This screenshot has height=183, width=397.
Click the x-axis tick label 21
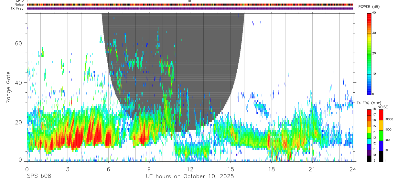tap(312, 169)
